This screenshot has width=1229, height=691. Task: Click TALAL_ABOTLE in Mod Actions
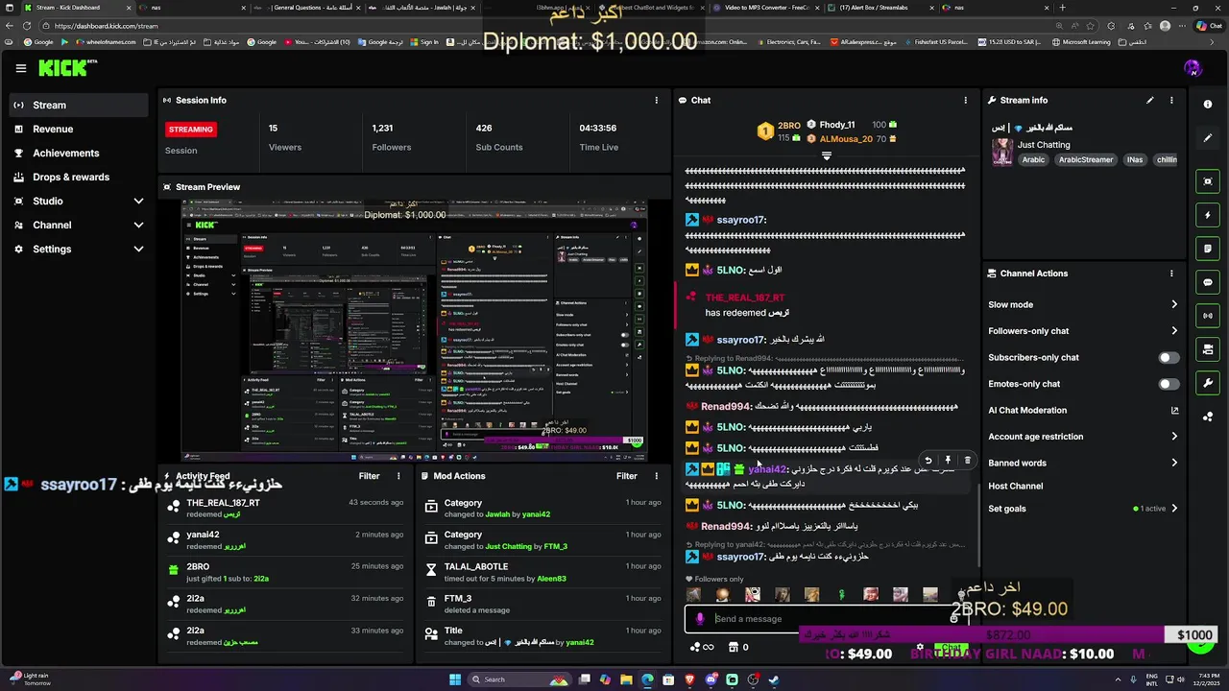coord(475,566)
